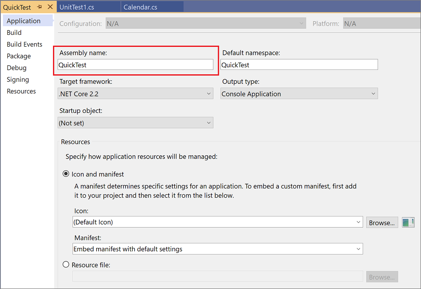The image size is (421, 289).
Task: Click the Assembly name text field
Action: (x=135, y=65)
